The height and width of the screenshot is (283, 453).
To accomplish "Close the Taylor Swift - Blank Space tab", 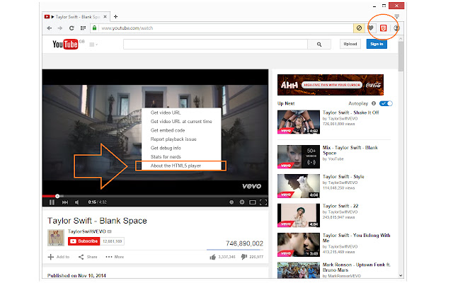I will point(105,17).
